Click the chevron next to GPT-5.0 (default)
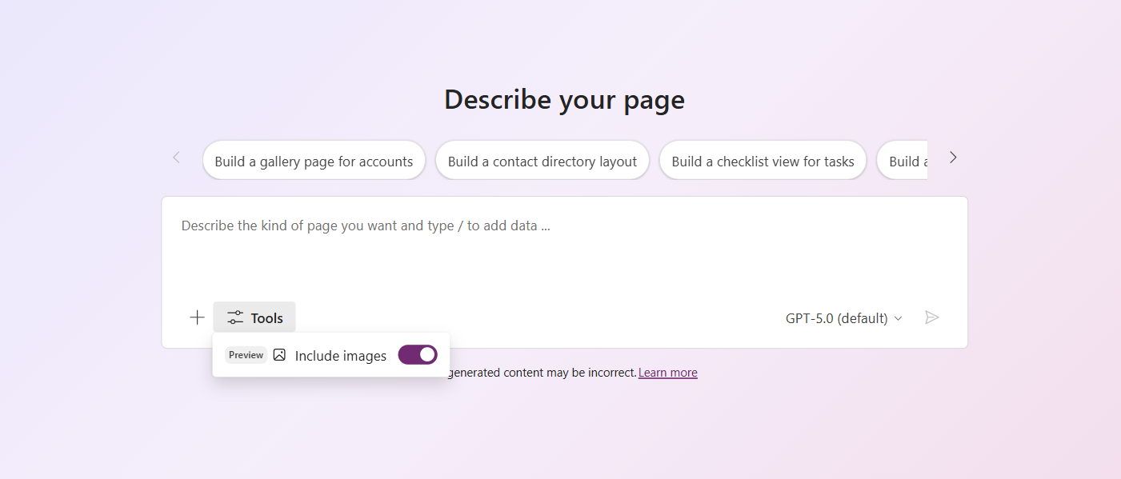Screen dimensions: 1121x479 pyautogui.click(x=899, y=317)
